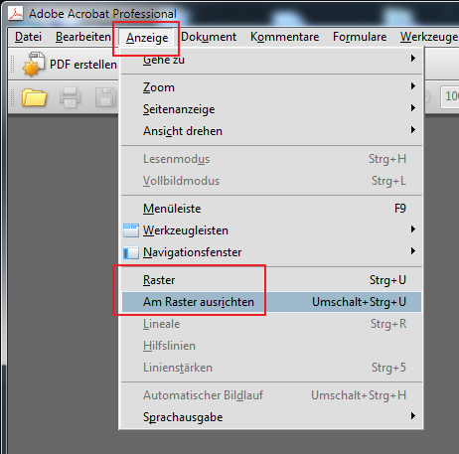
Task: Click the Navigationsfenster panel icon
Action: tap(131, 252)
